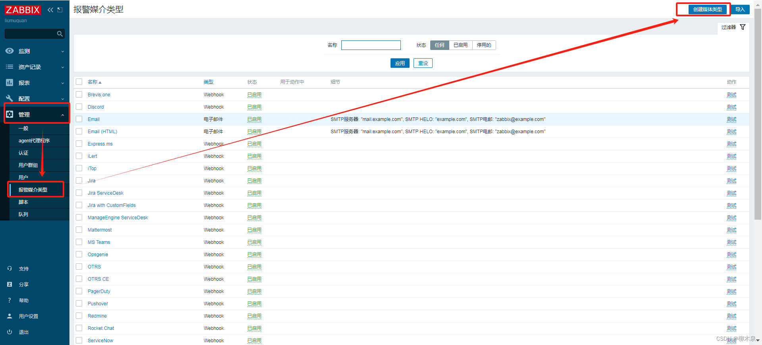Viewport: 762px width, 345px height.
Task: Check the PagerDuty row checkbox
Action: pos(79,291)
